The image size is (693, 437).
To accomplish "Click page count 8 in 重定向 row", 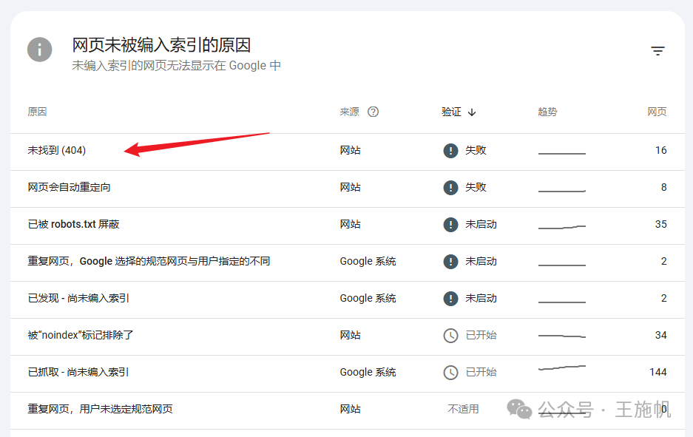I will 664,187.
